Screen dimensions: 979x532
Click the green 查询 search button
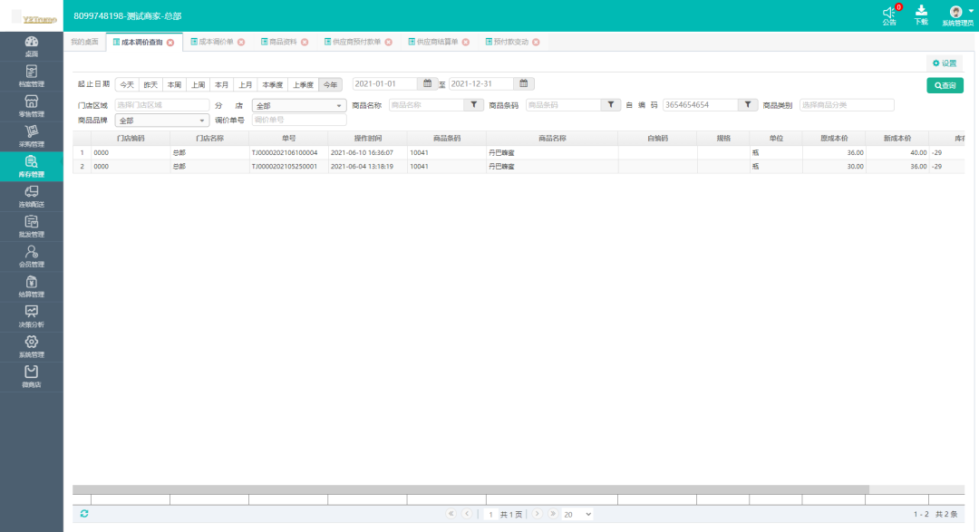(x=945, y=85)
